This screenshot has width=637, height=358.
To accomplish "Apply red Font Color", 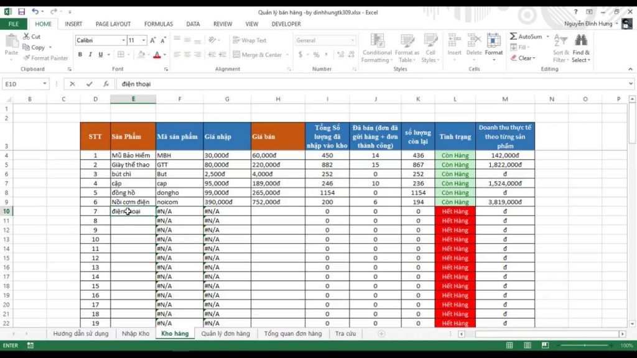I will (x=157, y=55).
